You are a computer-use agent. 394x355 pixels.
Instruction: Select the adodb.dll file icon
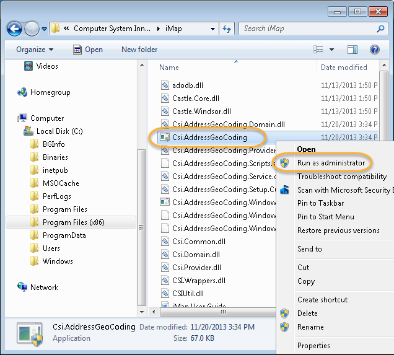click(x=165, y=85)
